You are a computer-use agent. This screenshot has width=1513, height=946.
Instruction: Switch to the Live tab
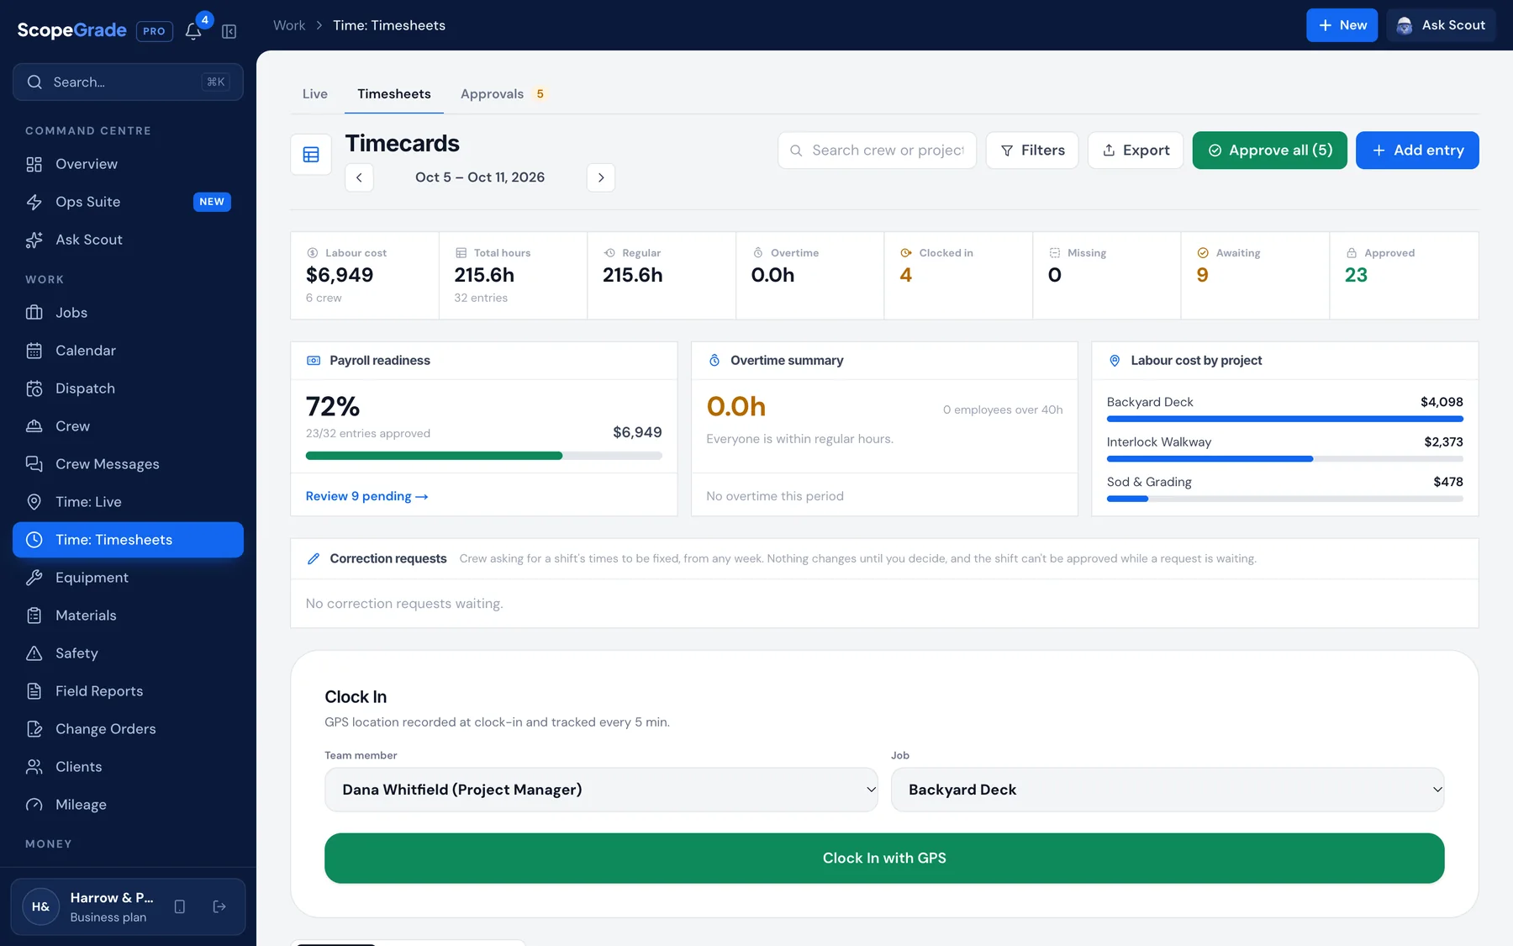point(315,94)
